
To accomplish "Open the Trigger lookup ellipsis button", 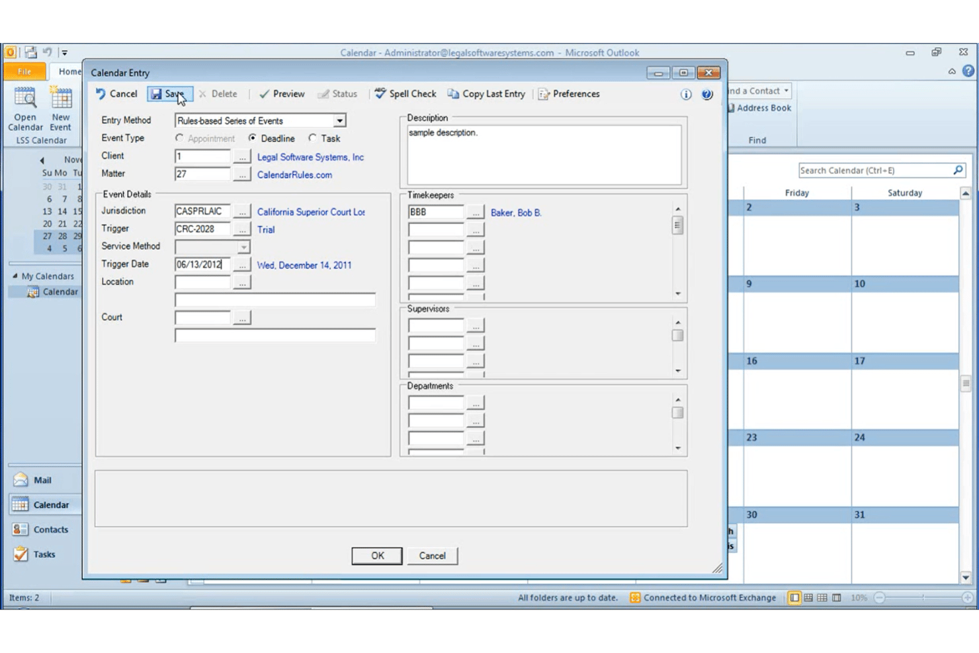I will click(242, 230).
